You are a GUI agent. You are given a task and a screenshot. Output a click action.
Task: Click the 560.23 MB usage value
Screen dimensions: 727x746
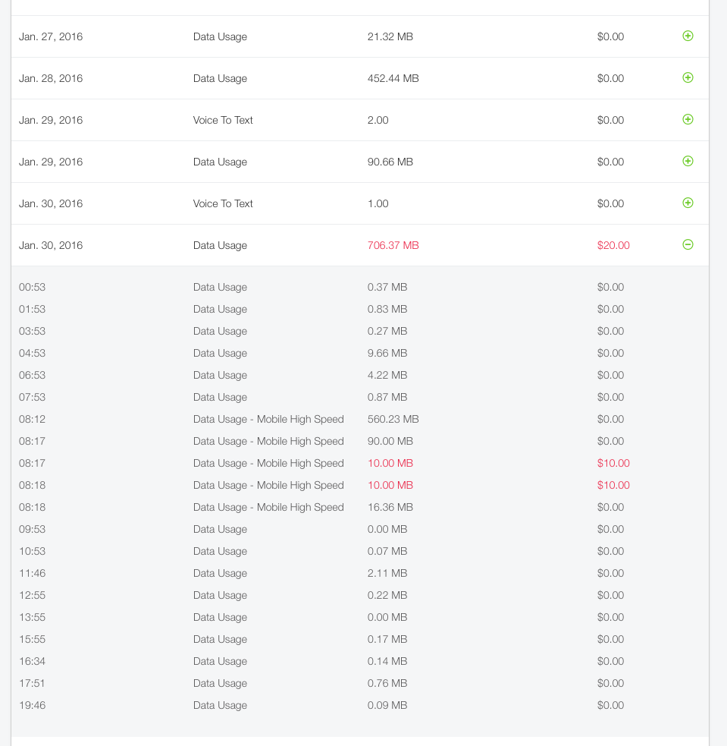click(x=393, y=419)
